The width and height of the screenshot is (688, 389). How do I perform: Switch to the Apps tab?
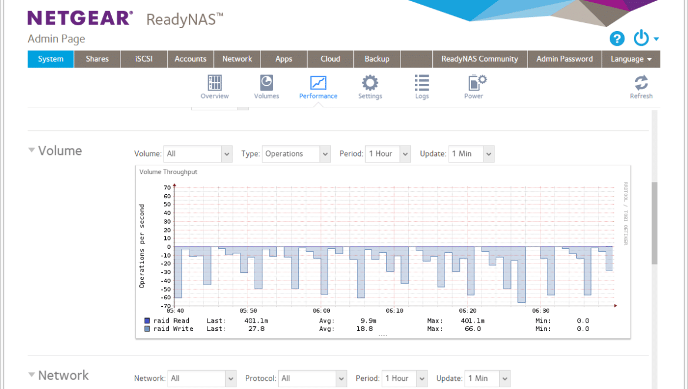tap(284, 59)
